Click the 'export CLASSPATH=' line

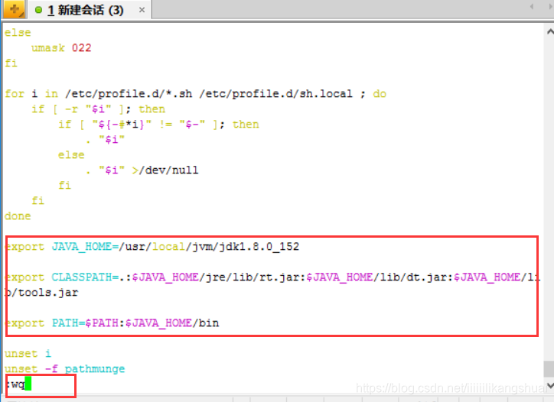coord(272,277)
